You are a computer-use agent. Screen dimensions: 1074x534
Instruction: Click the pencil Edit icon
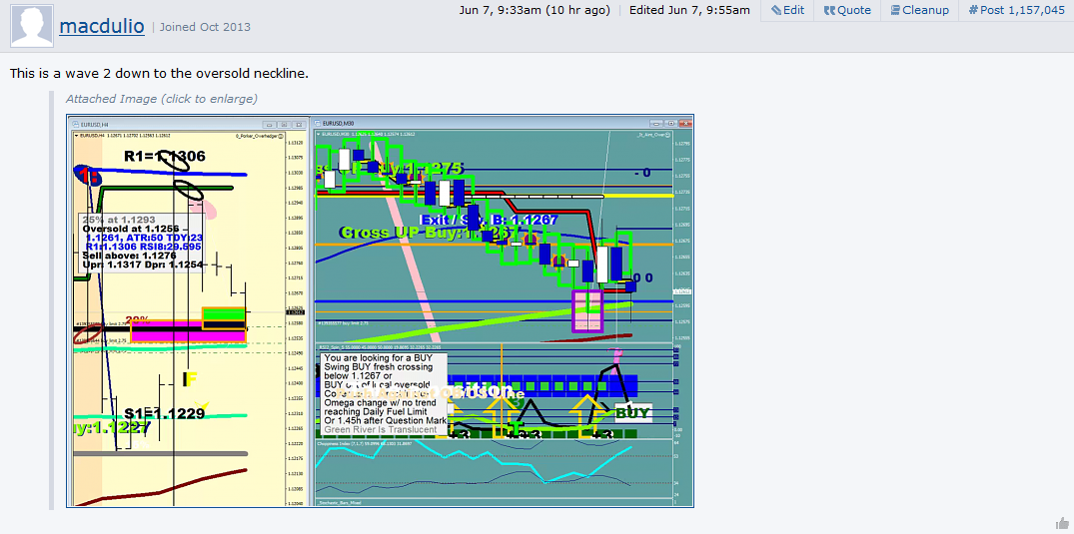tap(775, 10)
